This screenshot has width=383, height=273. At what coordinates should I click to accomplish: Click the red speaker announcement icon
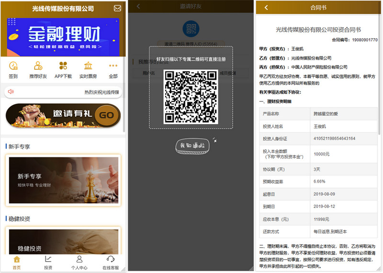pos(11,92)
